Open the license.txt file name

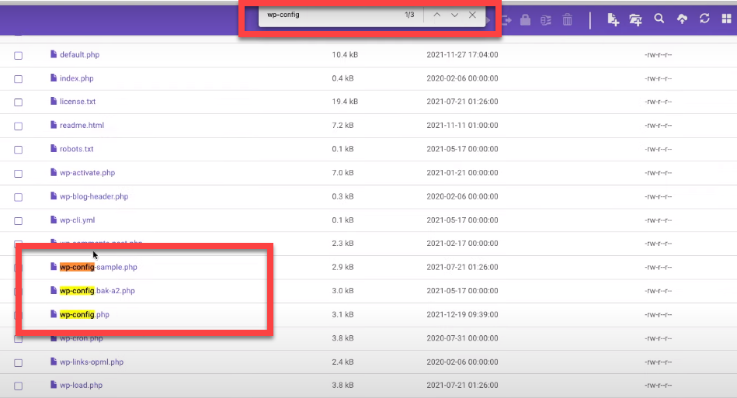[x=78, y=102]
